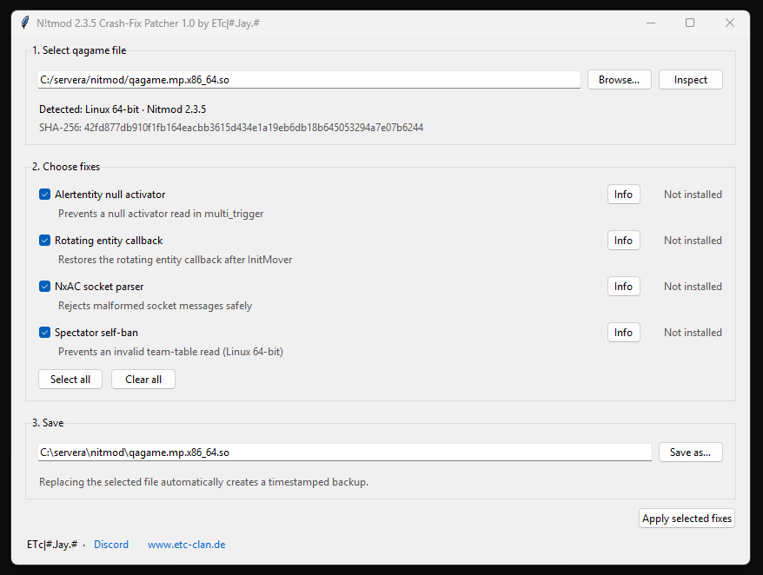Click the Rotating entity 'Not installed' status

pos(693,241)
